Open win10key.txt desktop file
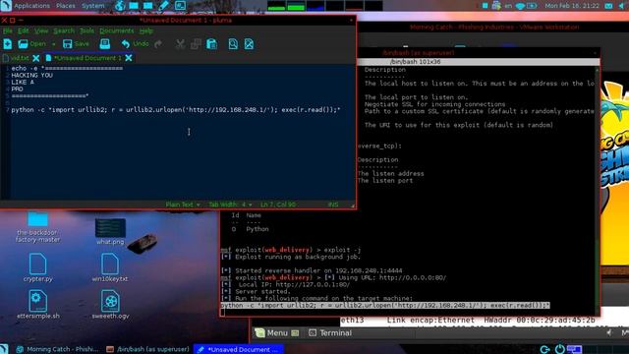The height and width of the screenshot is (354, 629). pos(110,267)
